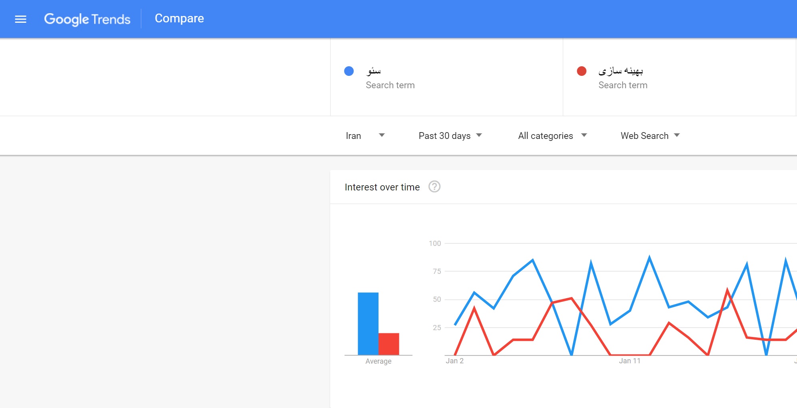Open the Interest over time help icon

434,187
